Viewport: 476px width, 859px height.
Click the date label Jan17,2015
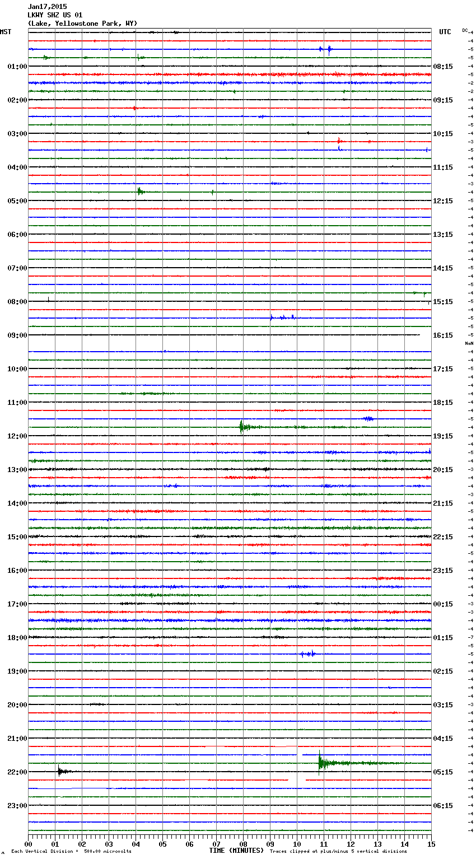point(47,7)
